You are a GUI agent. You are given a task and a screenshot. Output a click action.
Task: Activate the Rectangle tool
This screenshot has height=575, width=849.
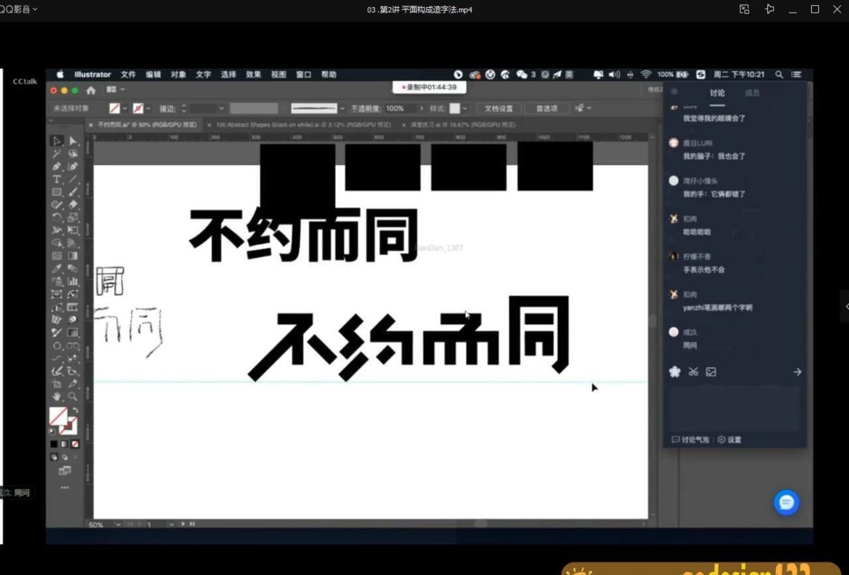pyautogui.click(x=56, y=191)
